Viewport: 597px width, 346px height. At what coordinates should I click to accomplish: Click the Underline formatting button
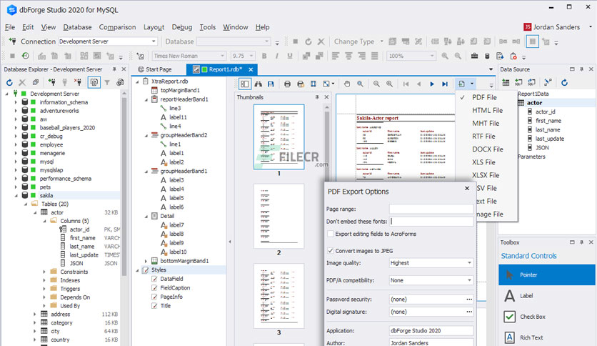(290, 56)
